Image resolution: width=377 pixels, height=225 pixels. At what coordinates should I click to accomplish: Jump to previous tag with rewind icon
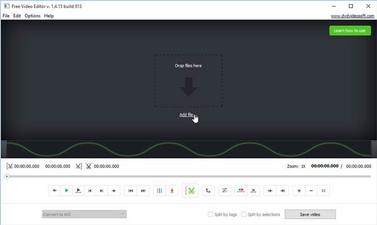pyautogui.click(x=131, y=191)
